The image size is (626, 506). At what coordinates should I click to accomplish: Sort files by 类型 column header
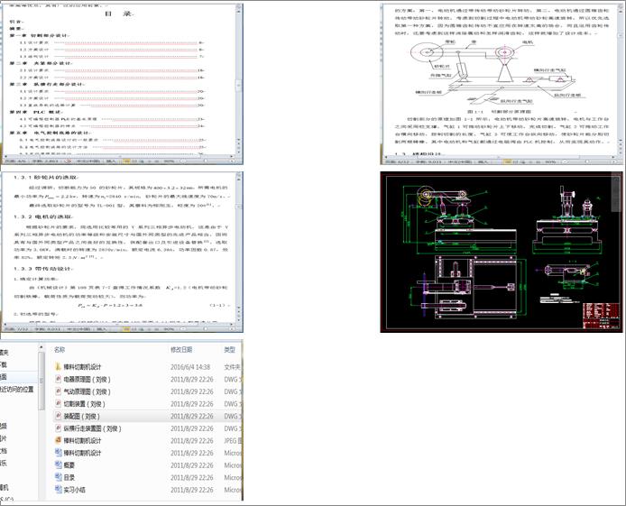229,350
